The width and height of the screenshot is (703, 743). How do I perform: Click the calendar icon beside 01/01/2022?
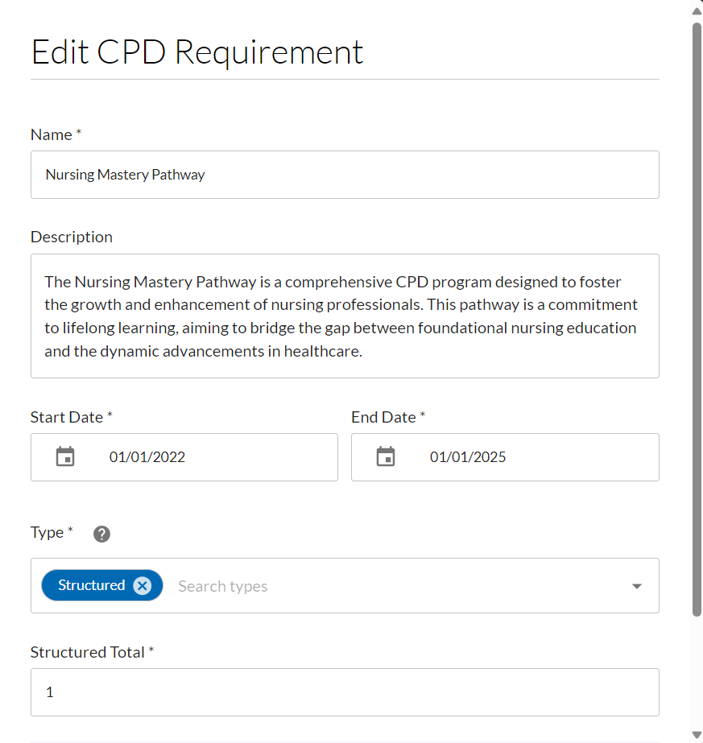pos(66,456)
